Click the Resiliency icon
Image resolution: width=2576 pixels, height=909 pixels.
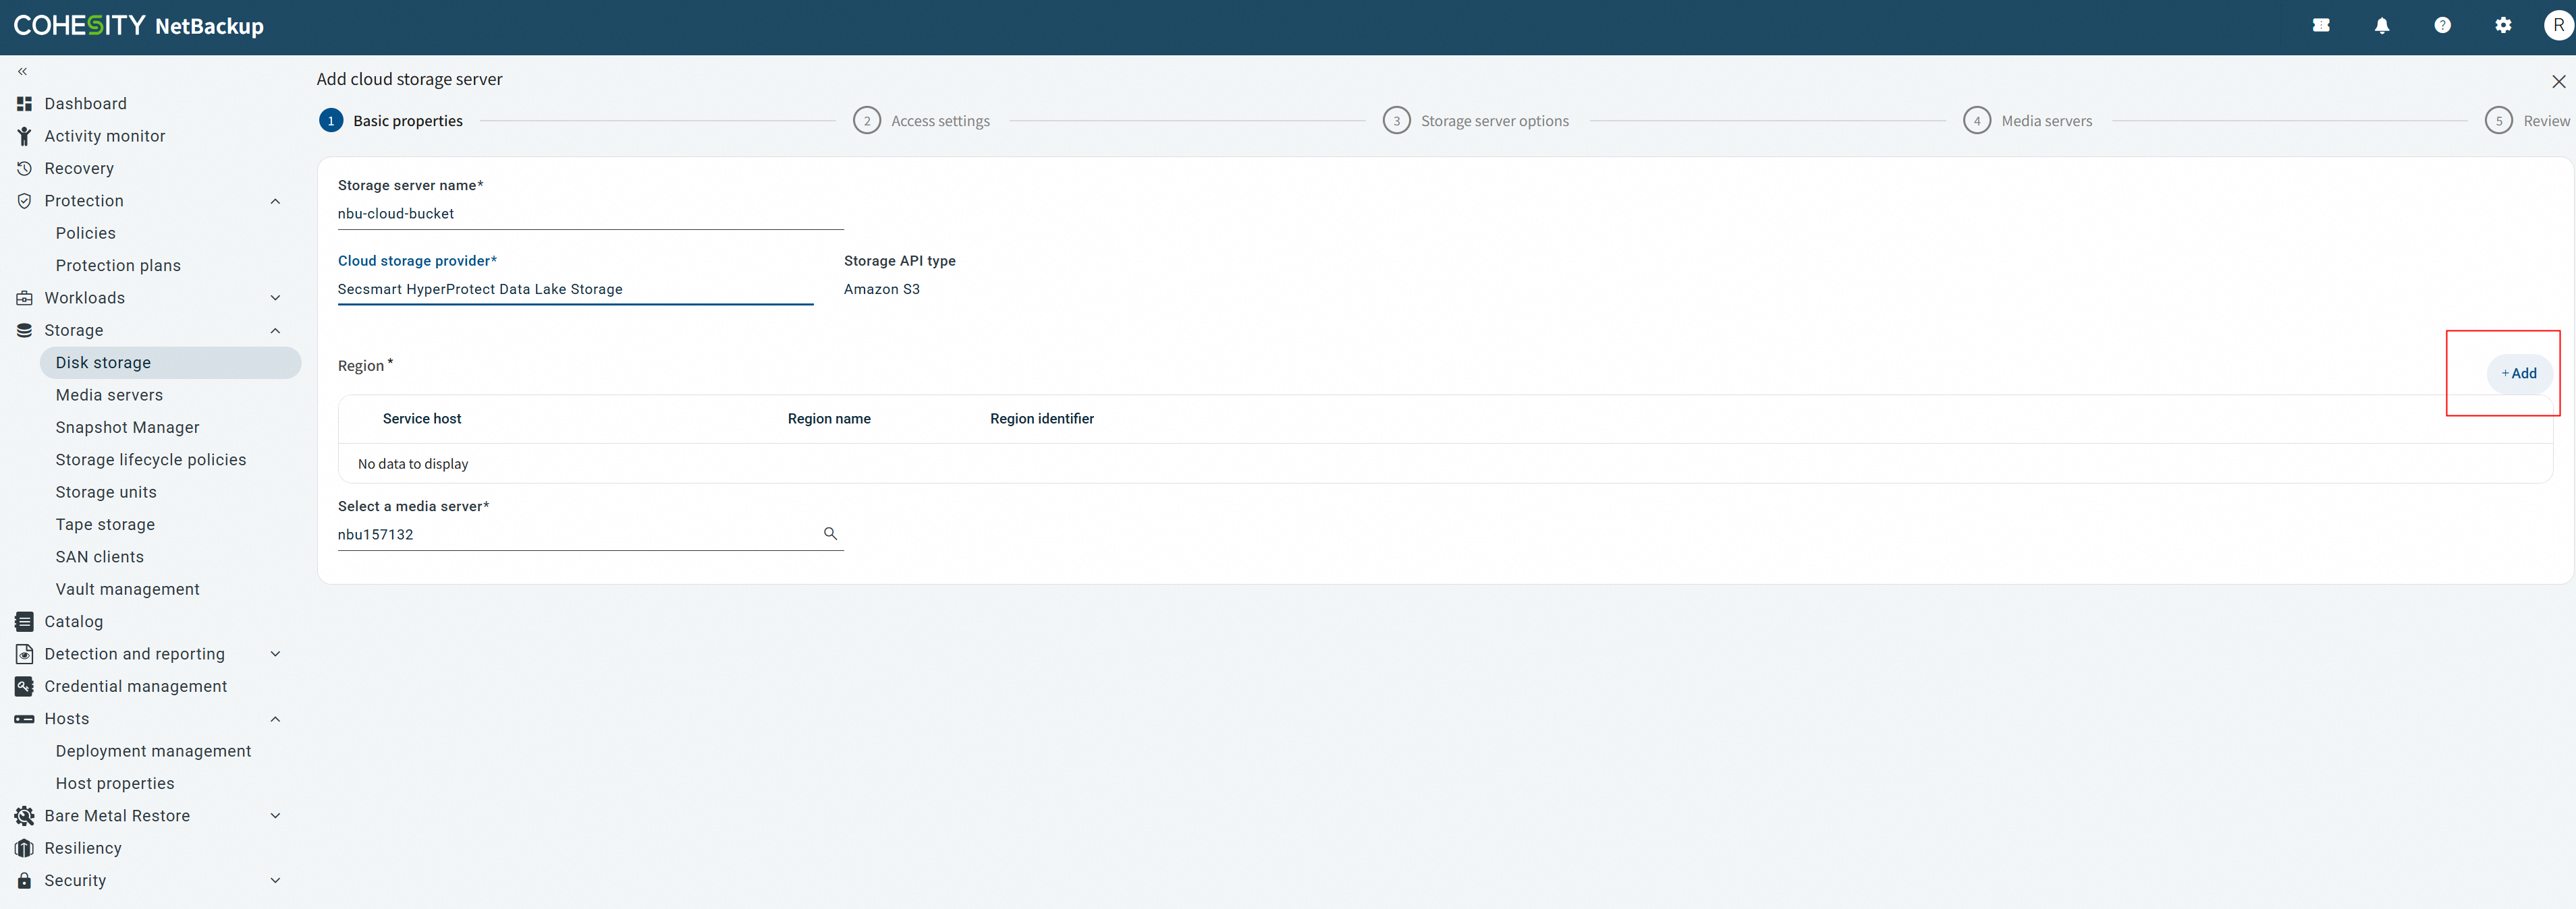coord(24,848)
